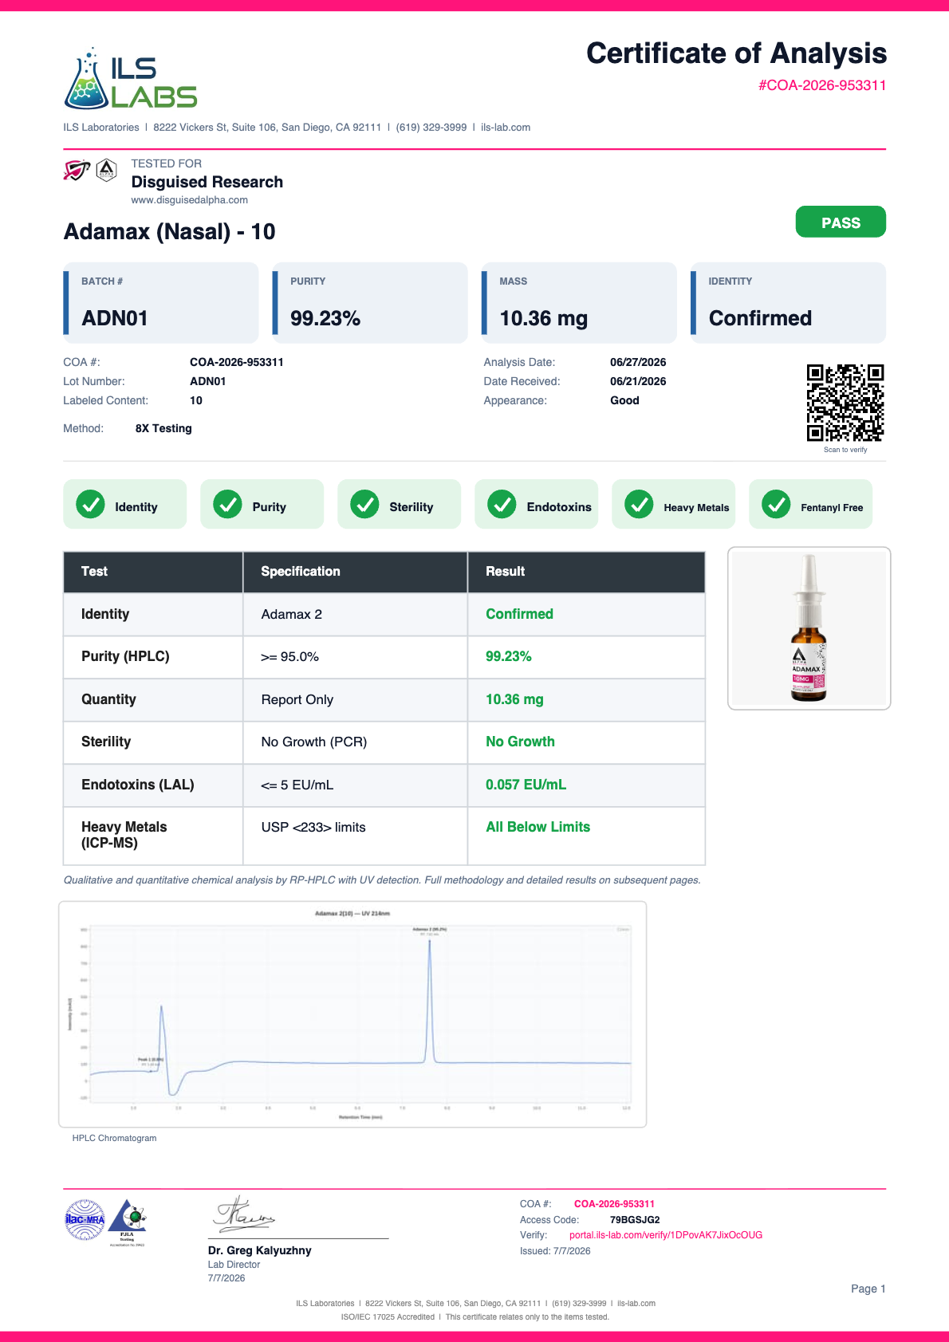The height and width of the screenshot is (1342, 949).
Task: Click the Endotoxins green checkmark icon
Action: pyautogui.click(x=502, y=504)
